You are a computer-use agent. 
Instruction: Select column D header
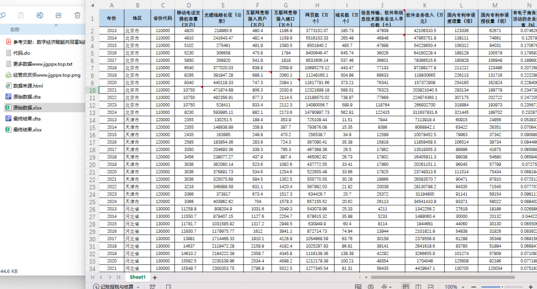(189, 5)
